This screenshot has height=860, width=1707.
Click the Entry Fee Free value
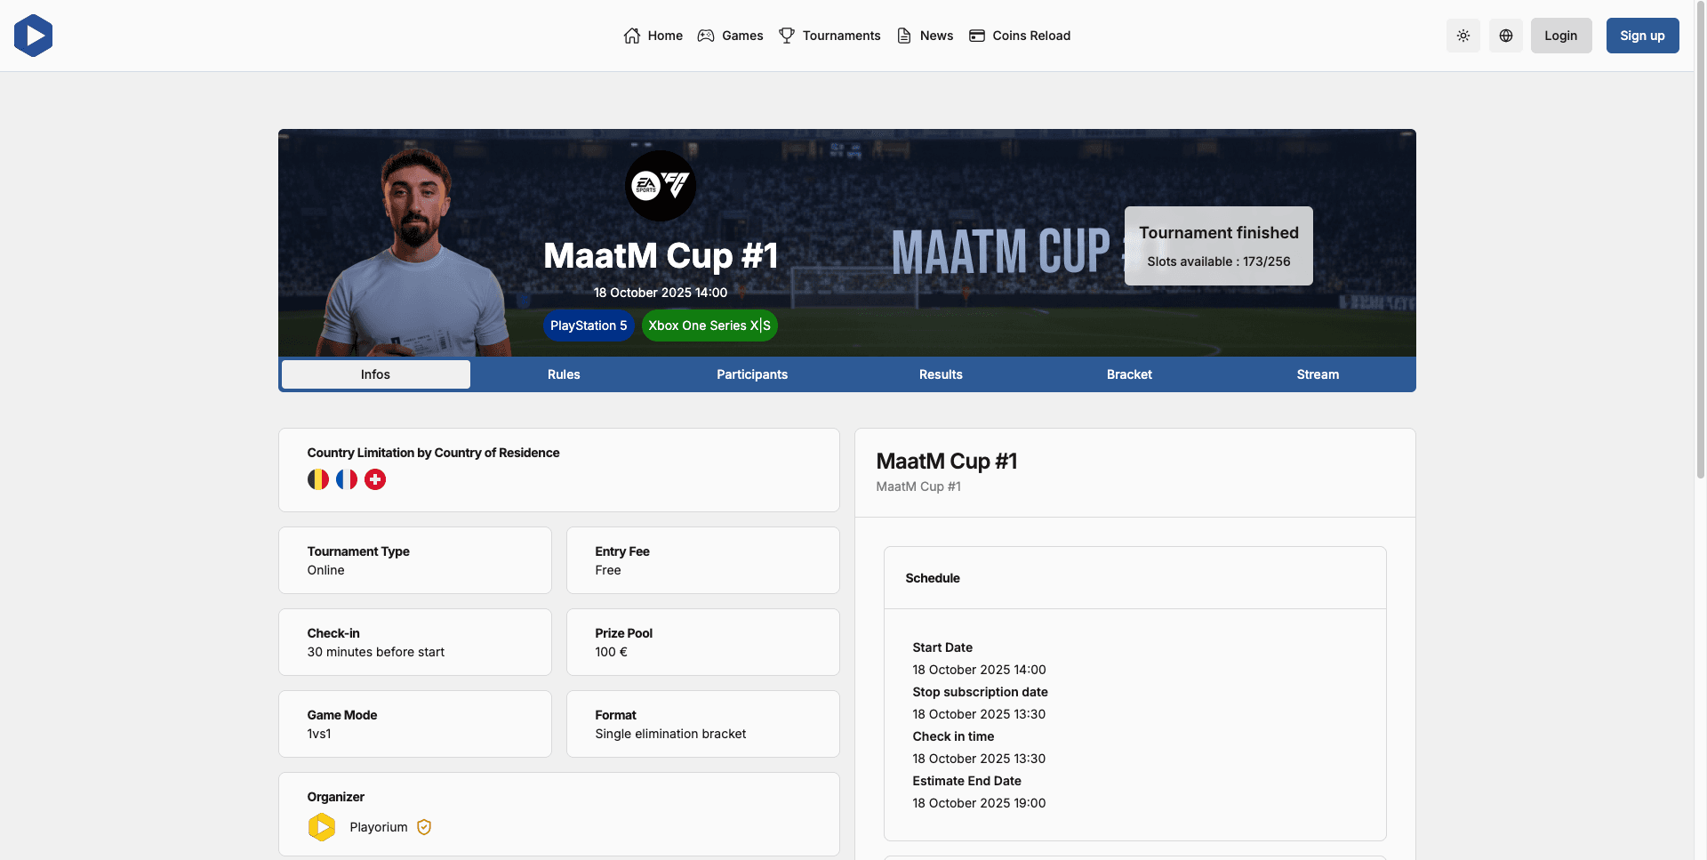click(x=608, y=570)
